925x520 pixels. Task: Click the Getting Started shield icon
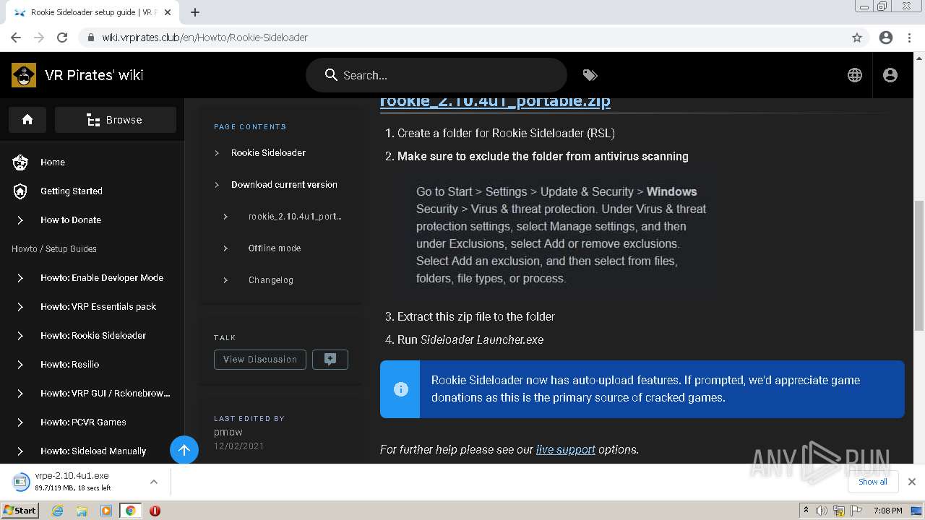coord(20,191)
